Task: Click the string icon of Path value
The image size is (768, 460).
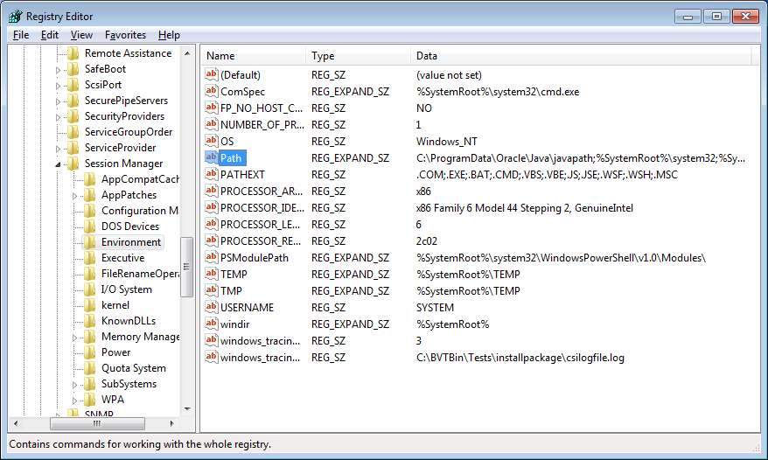Action: [211, 157]
